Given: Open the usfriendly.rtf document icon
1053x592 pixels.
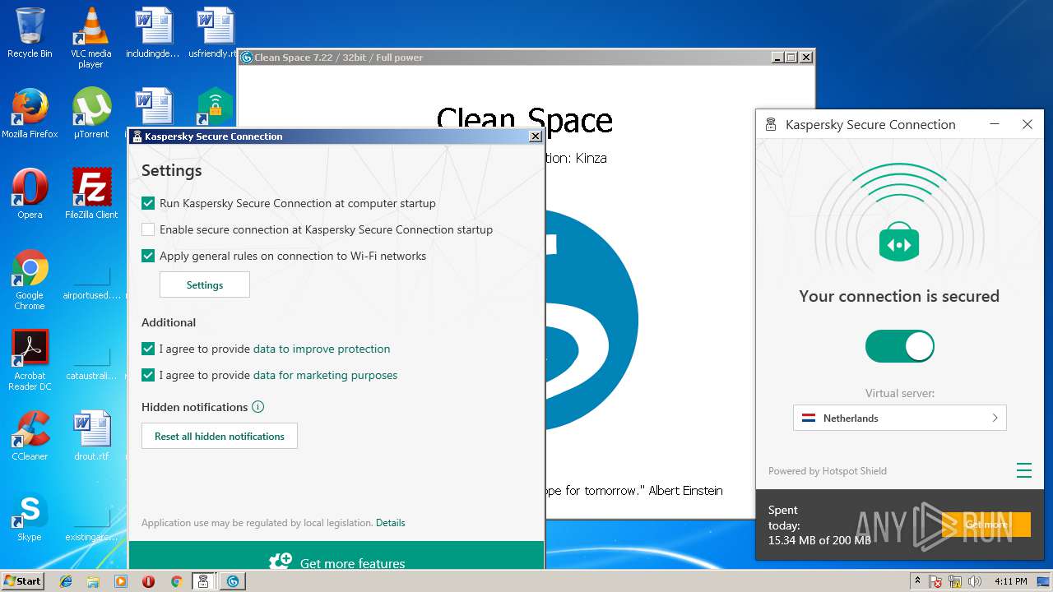Looking at the screenshot, I should point(215,33).
